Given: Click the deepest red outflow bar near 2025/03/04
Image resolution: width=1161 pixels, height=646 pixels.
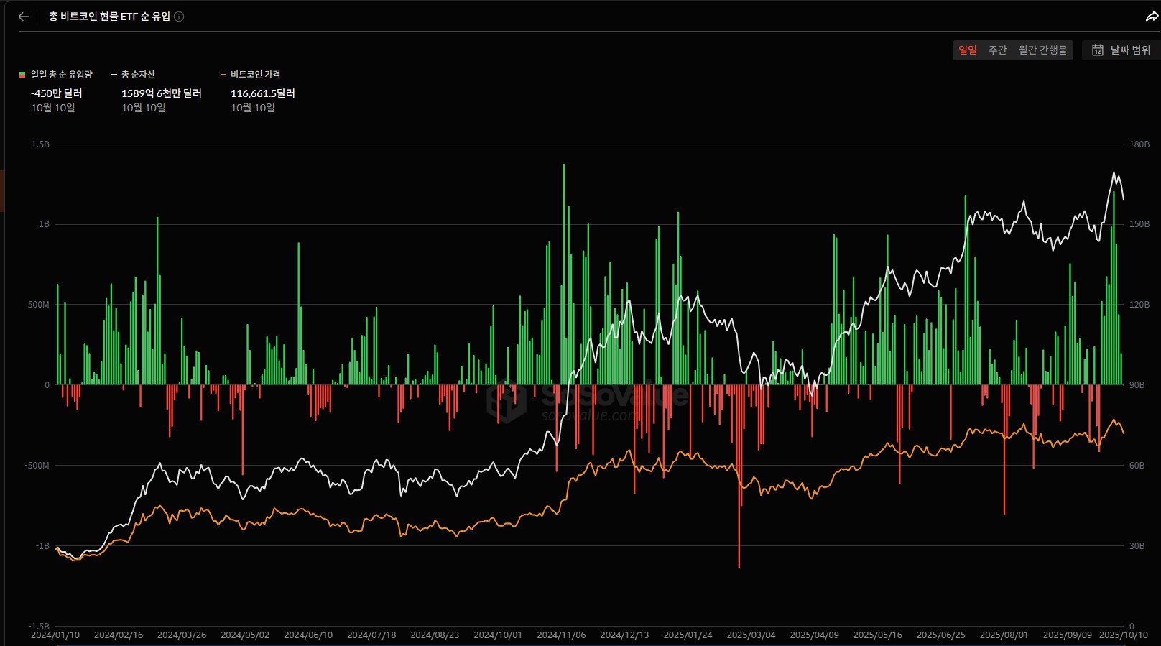Looking at the screenshot, I should click(x=739, y=476).
